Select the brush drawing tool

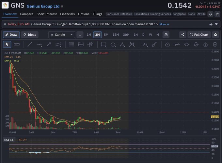154,44
